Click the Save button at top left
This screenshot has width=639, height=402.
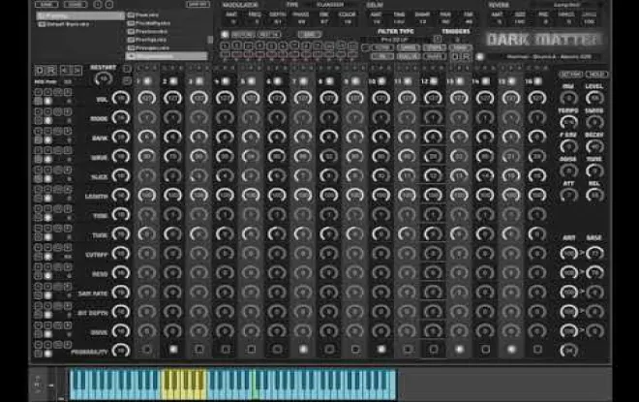[46, 4]
